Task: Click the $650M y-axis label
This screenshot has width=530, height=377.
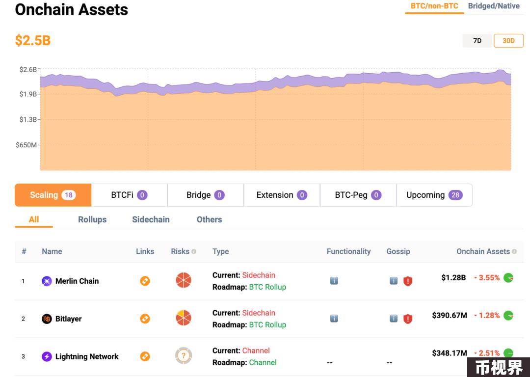Action: tap(26, 145)
